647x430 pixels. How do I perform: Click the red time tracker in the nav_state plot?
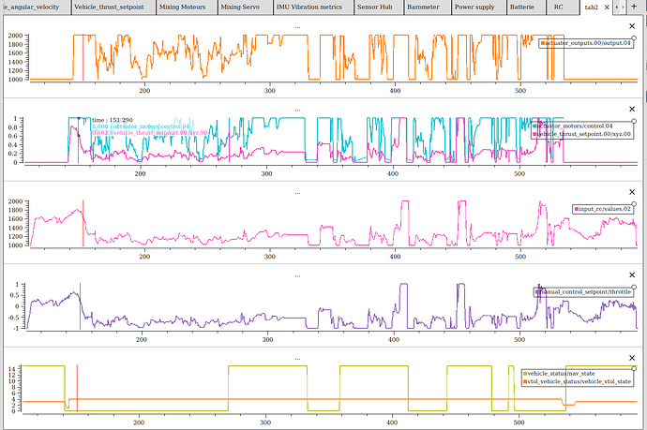pos(77,388)
